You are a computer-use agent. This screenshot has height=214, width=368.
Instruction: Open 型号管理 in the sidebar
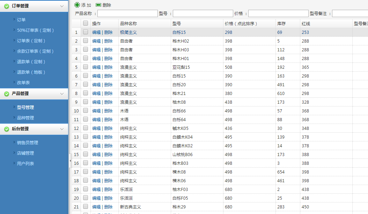click(x=25, y=108)
